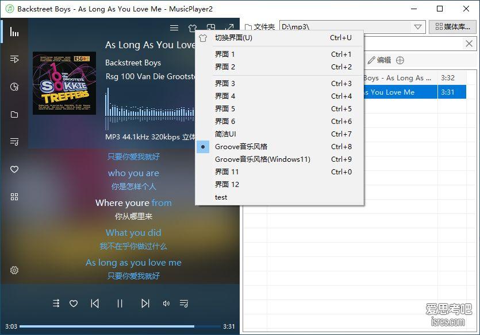This screenshot has width=480, height=335.
Task: Open the folder view in sidebar
Action: [14, 115]
